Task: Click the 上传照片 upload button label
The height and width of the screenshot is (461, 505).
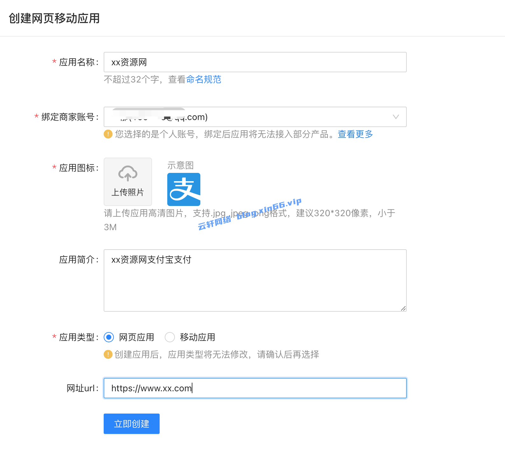Action: (128, 192)
